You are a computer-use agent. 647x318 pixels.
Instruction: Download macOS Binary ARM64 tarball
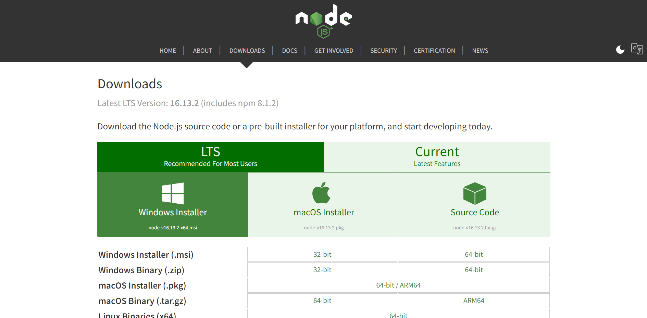point(474,301)
